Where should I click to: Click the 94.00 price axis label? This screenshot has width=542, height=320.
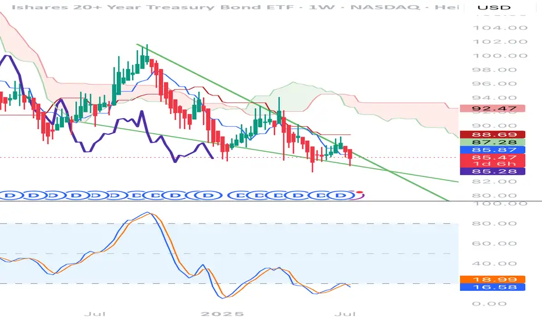click(x=494, y=98)
